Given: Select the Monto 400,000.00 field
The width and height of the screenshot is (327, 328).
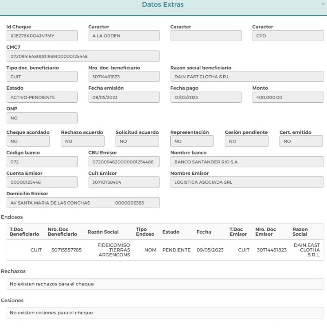Looking at the screenshot, I should [x=288, y=97].
